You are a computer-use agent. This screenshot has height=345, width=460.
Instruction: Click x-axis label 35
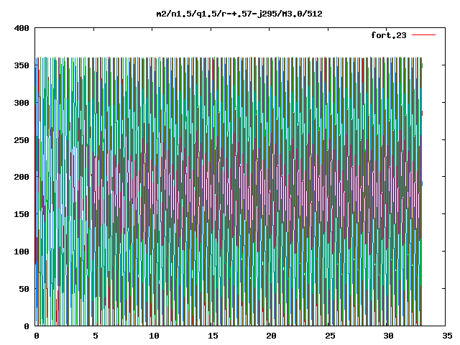447,336
